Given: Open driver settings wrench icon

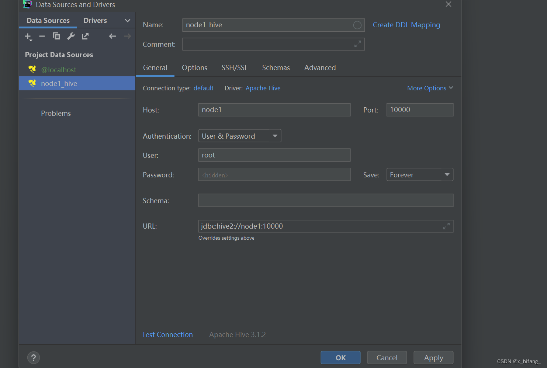Looking at the screenshot, I should point(71,36).
